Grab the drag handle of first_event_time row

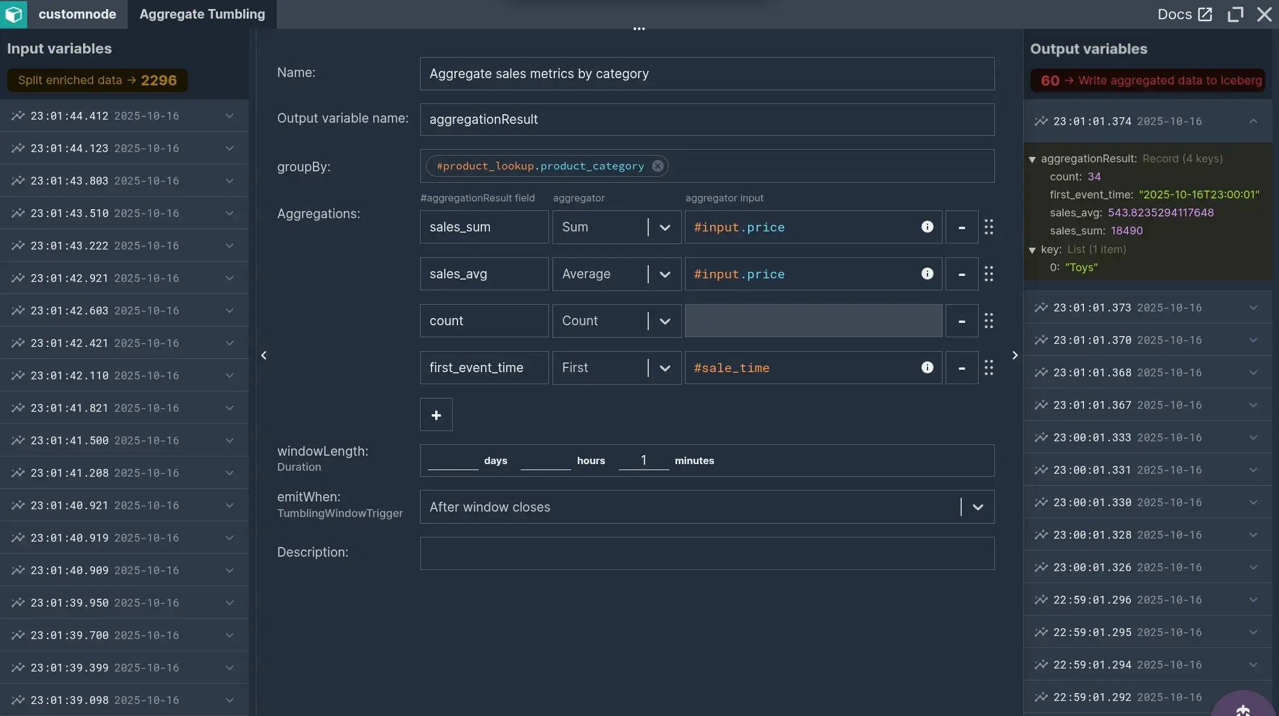point(989,367)
